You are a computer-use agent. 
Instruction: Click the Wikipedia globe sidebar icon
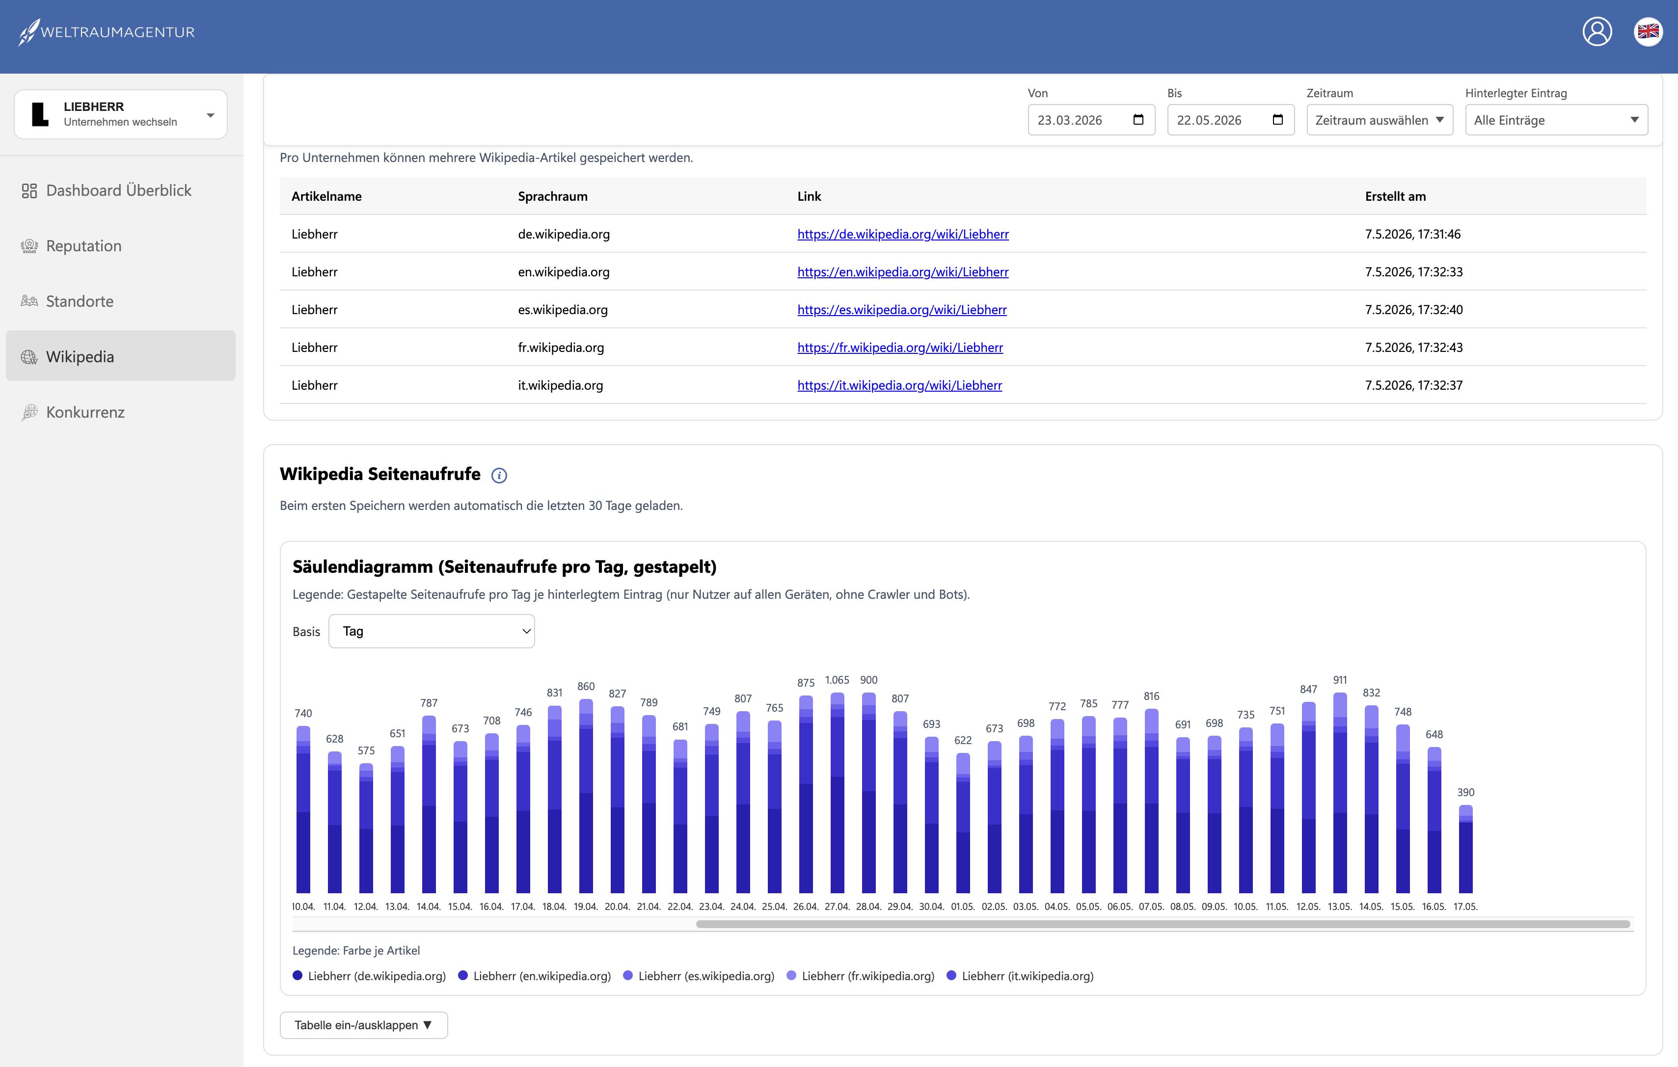click(x=28, y=357)
